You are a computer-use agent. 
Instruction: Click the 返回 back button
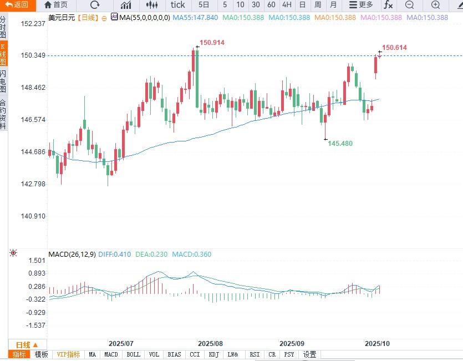[17, 5]
